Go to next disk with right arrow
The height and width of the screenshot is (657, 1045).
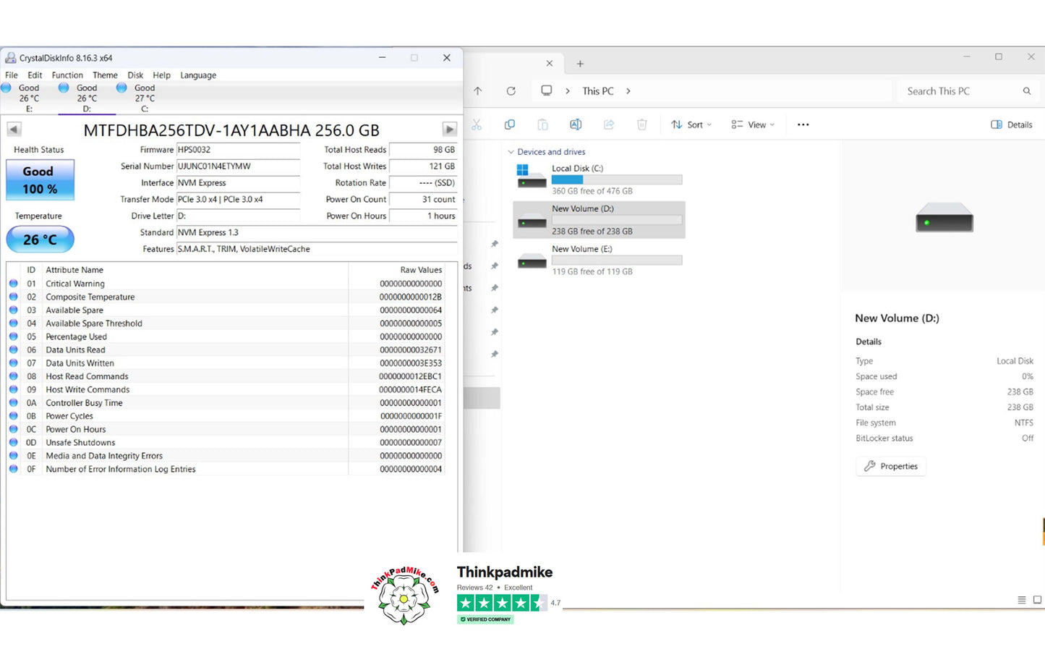(x=449, y=130)
